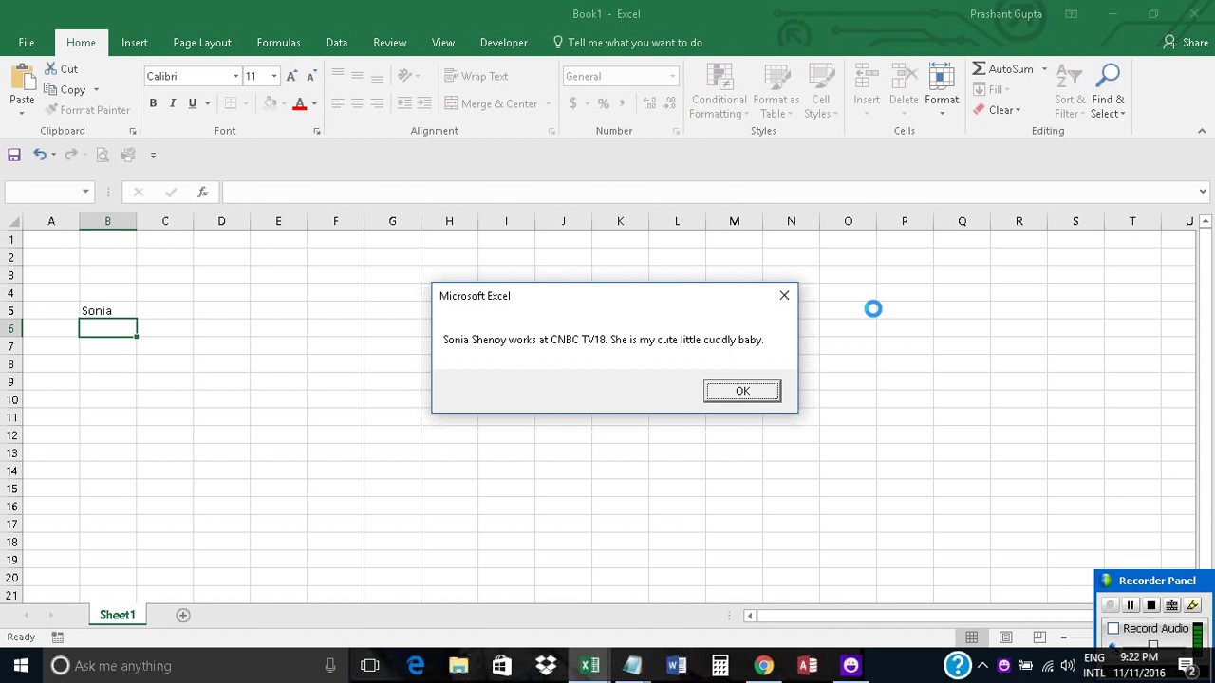Screen dimensions: 1215x683
Task: Open the File menu tab
Action: click(x=27, y=43)
